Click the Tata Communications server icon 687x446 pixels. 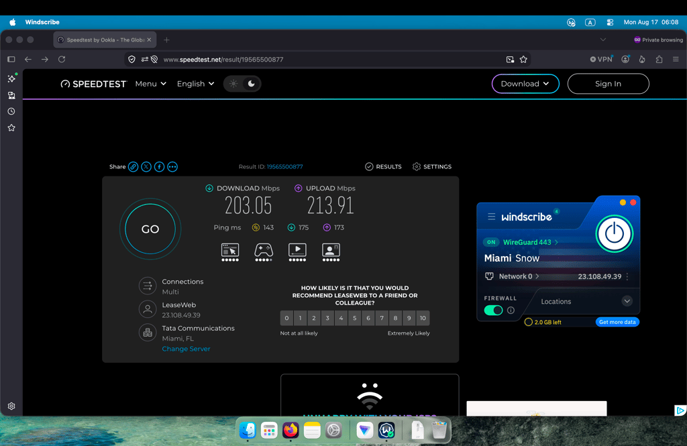148,333
